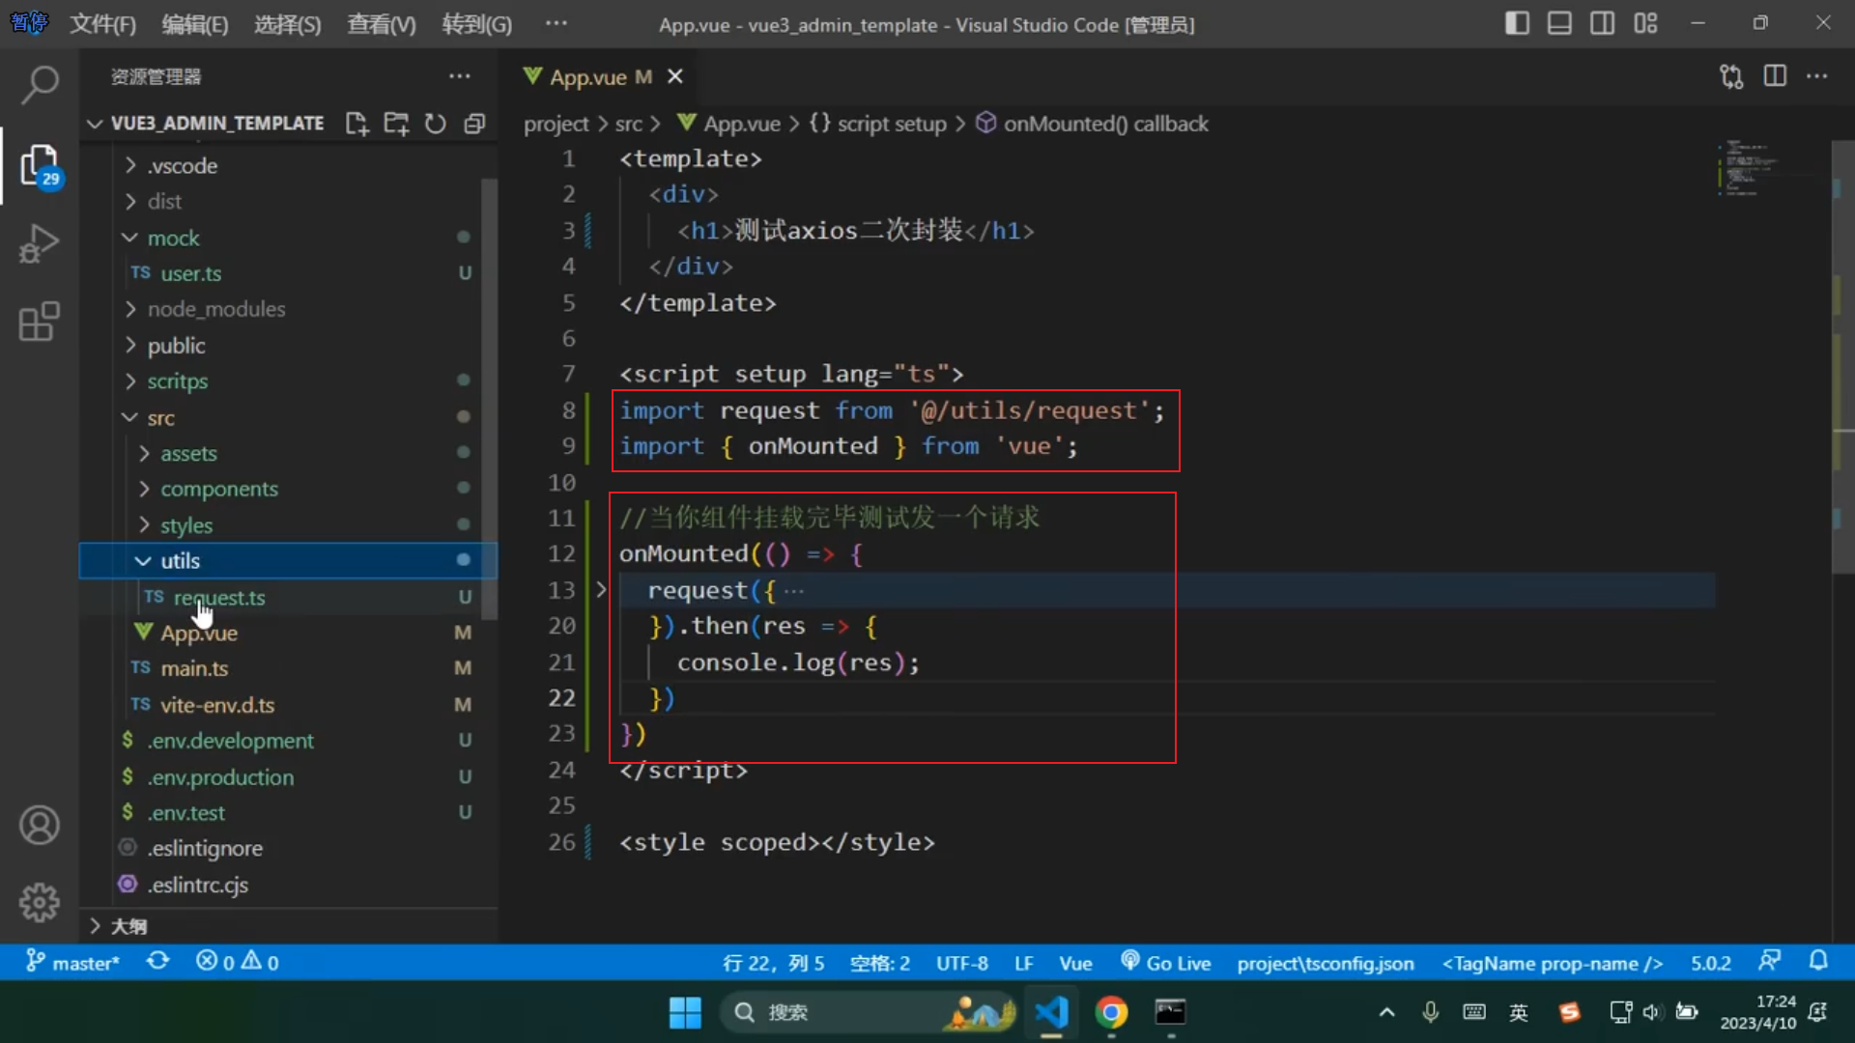Unfold the collapsed request block at line 13
Image resolution: width=1855 pixels, height=1043 pixels.
click(x=601, y=589)
